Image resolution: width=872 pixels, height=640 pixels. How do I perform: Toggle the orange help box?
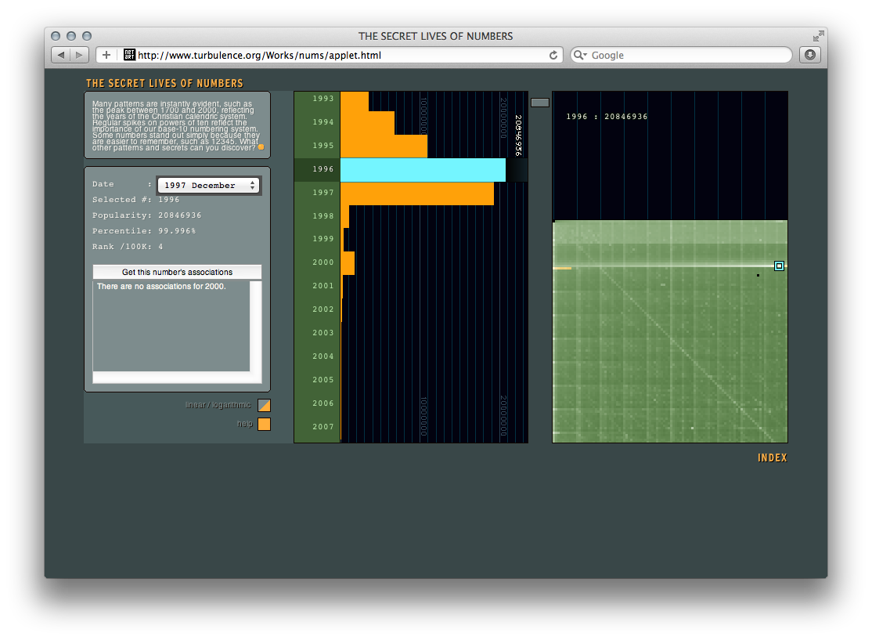pyautogui.click(x=265, y=424)
